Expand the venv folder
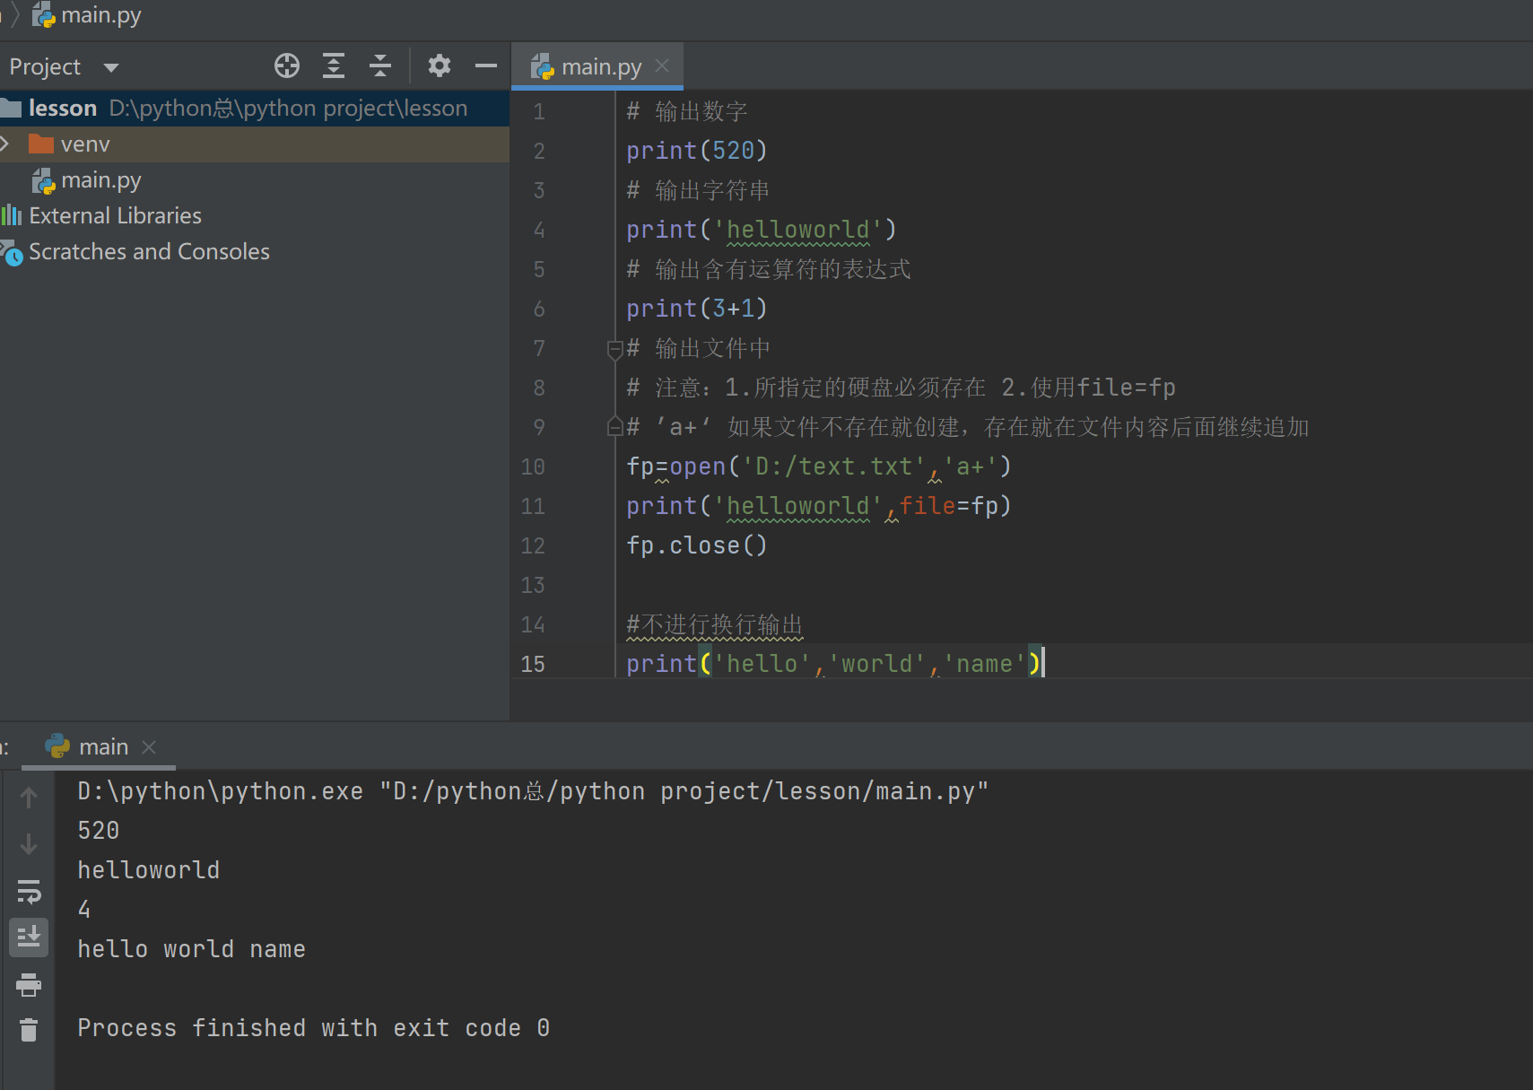Image resolution: width=1533 pixels, height=1090 pixels. pyautogui.click(x=5, y=144)
